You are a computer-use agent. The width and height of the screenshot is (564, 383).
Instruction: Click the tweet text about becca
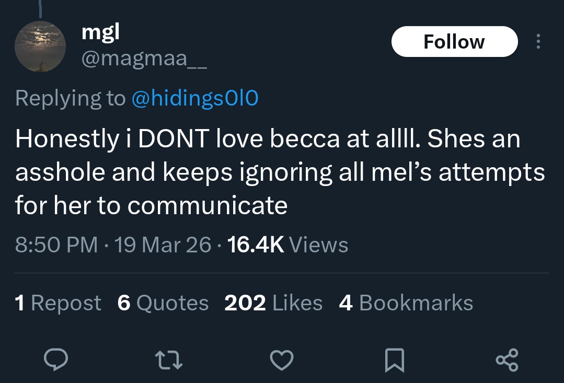pos(280,172)
